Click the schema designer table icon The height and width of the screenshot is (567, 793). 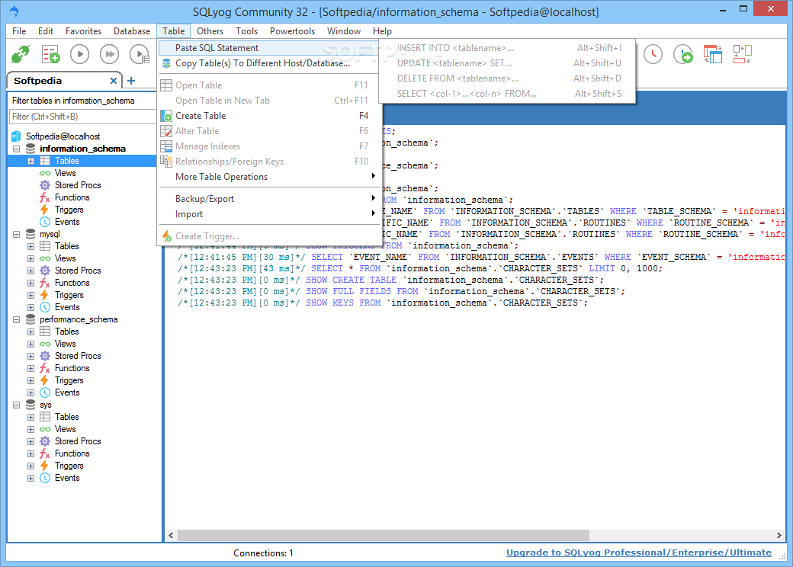[x=713, y=54]
